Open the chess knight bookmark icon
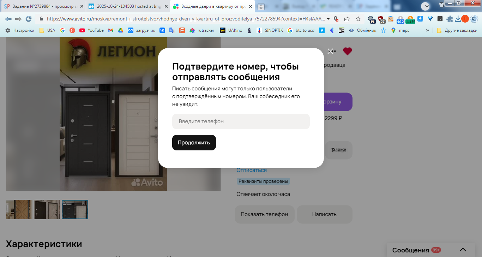 249,30
